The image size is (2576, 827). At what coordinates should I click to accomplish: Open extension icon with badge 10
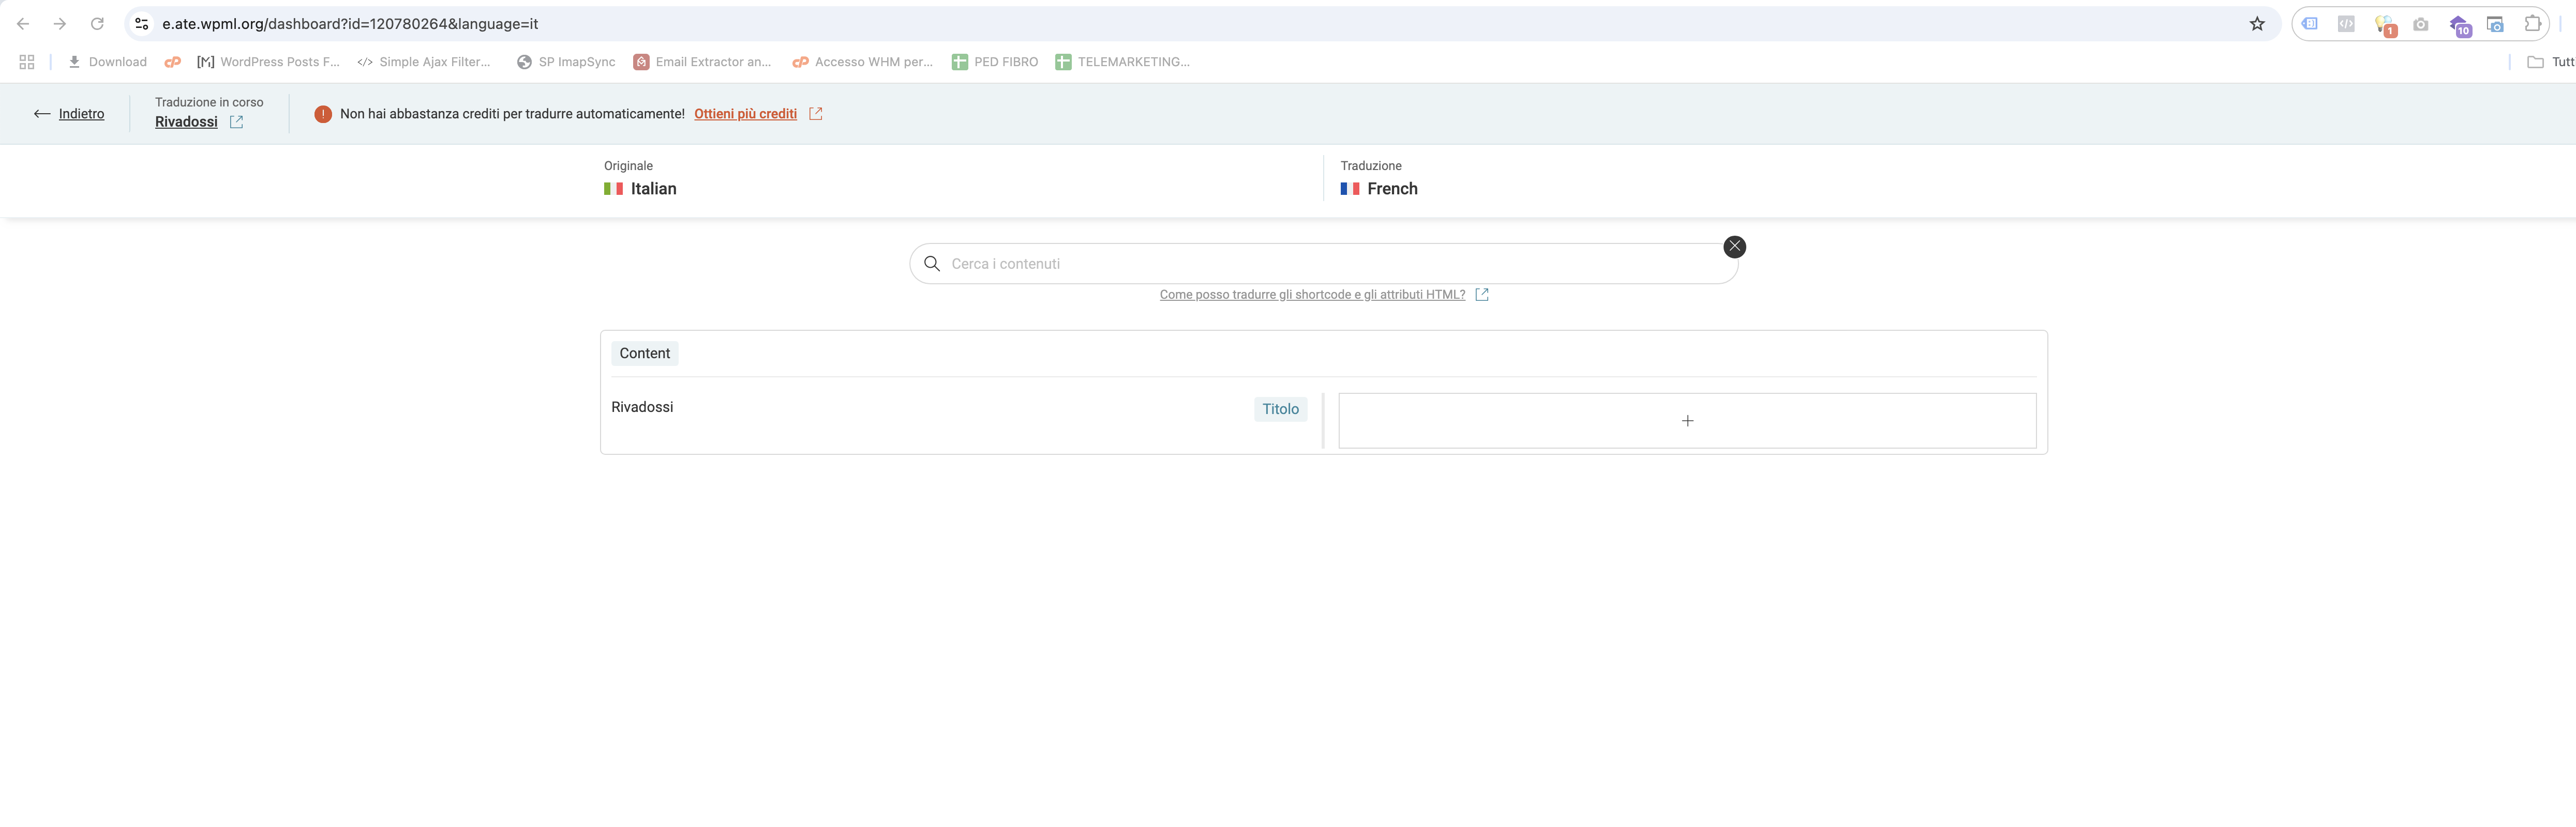pyautogui.click(x=2460, y=25)
